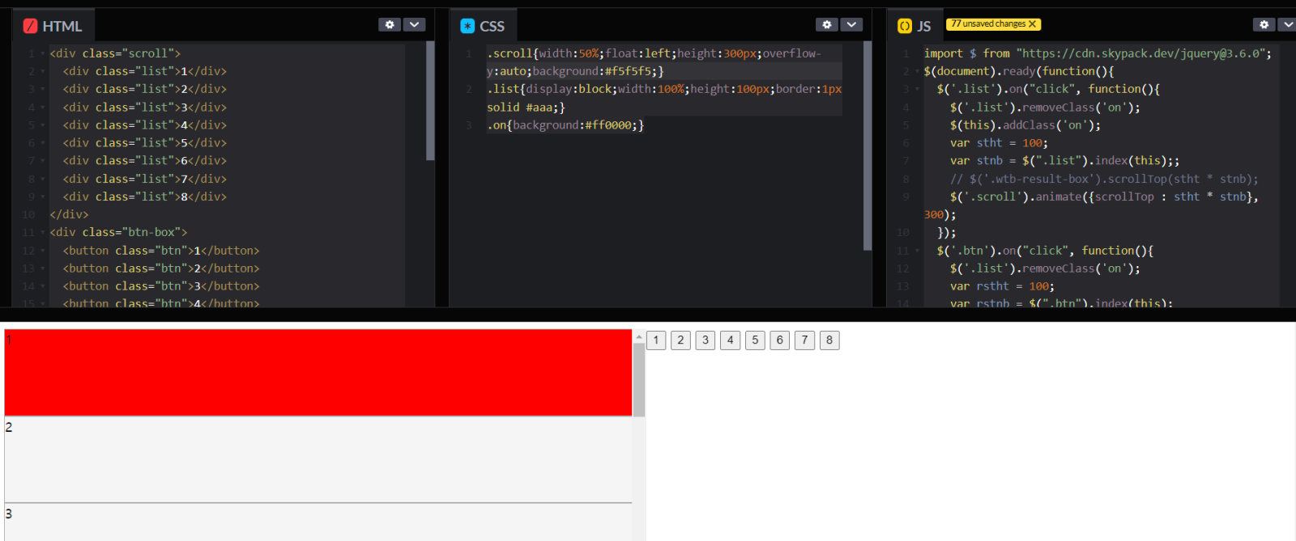The image size is (1296, 541).
Task: Expand the CSS panel chevron dropdown
Action: (x=851, y=25)
